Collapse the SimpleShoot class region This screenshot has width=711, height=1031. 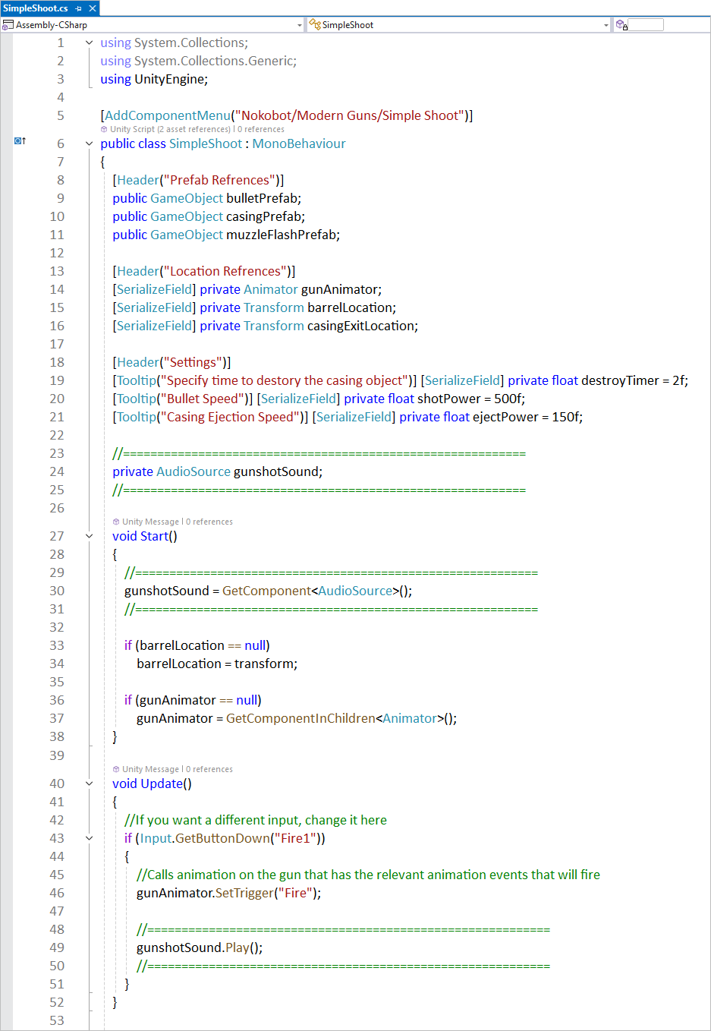pyautogui.click(x=90, y=143)
